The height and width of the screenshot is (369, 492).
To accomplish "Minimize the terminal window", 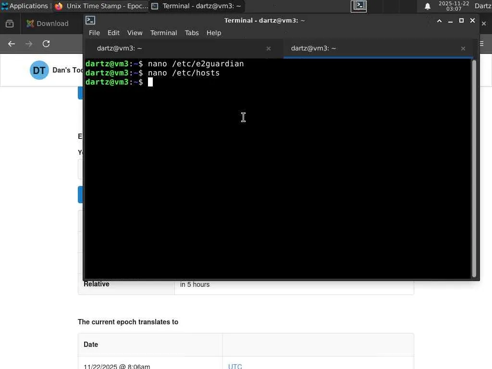I will pos(450,21).
